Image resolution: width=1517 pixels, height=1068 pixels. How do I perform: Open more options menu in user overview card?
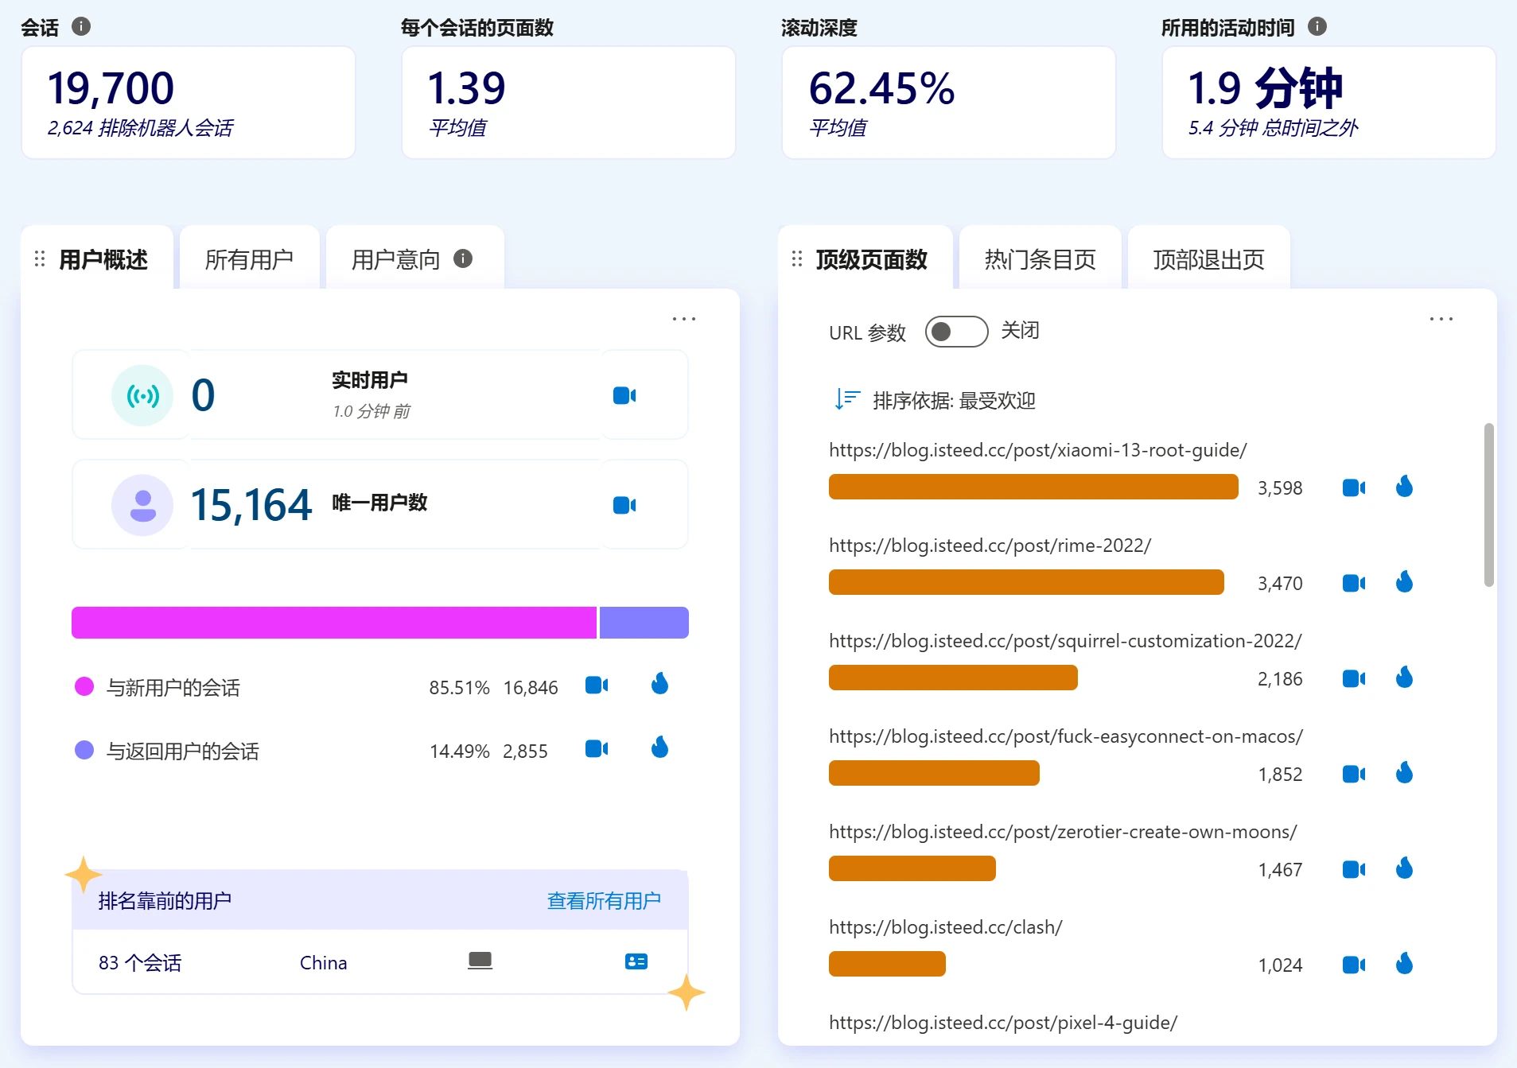click(x=683, y=319)
